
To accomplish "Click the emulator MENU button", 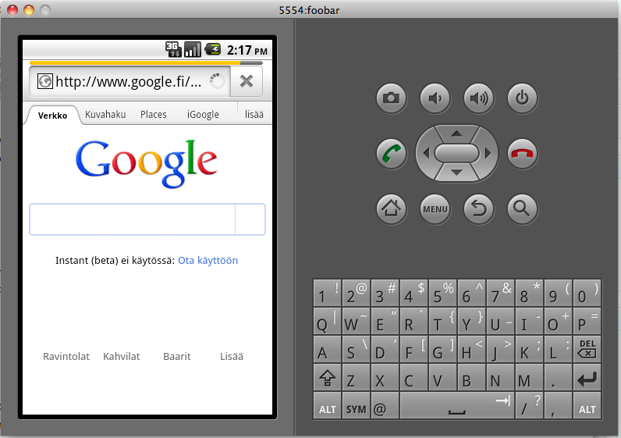I will click(x=435, y=209).
